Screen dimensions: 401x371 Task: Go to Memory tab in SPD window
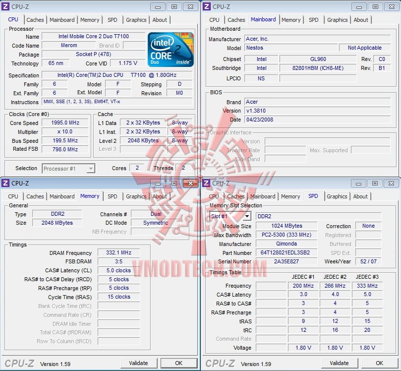pyautogui.click(x=290, y=196)
